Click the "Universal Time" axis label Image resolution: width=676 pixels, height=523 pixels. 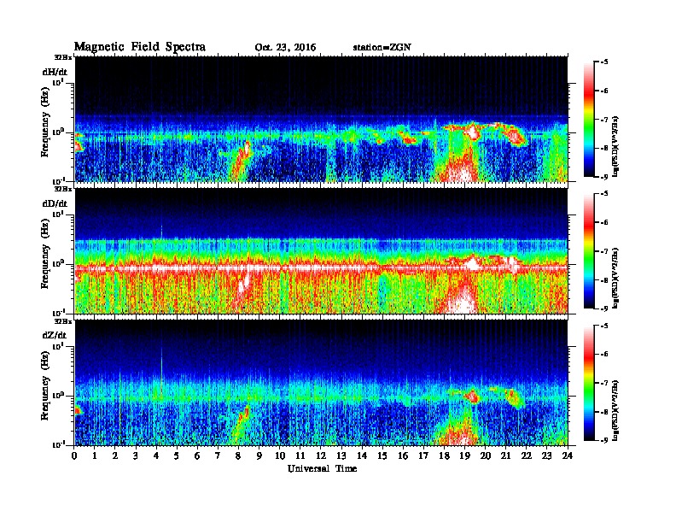point(322,468)
